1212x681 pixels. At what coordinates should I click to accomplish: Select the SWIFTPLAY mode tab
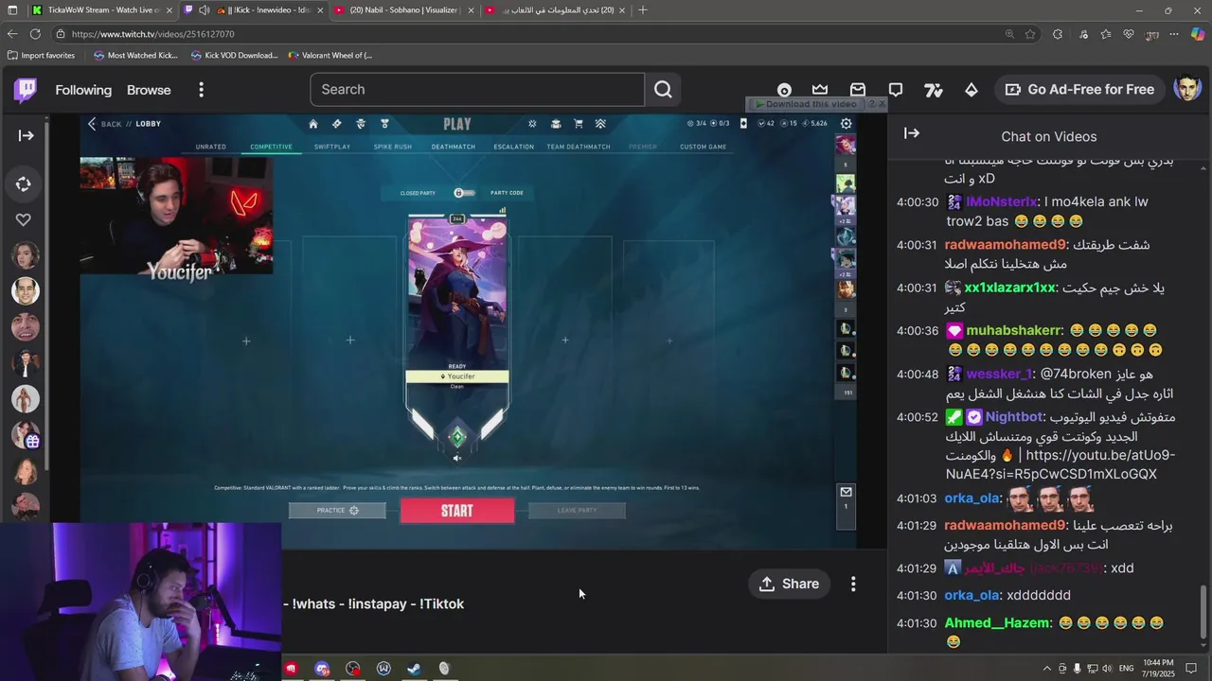332,147
